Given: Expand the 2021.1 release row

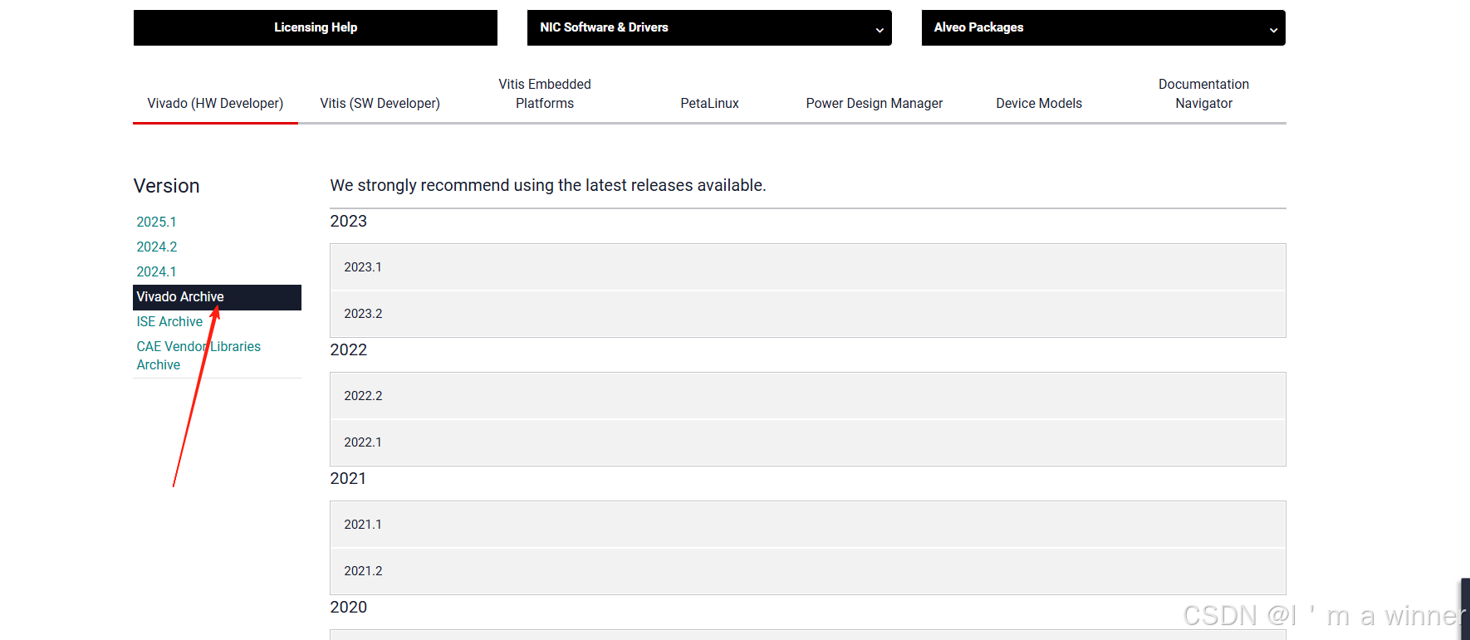Looking at the screenshot, I should (807, 525).
